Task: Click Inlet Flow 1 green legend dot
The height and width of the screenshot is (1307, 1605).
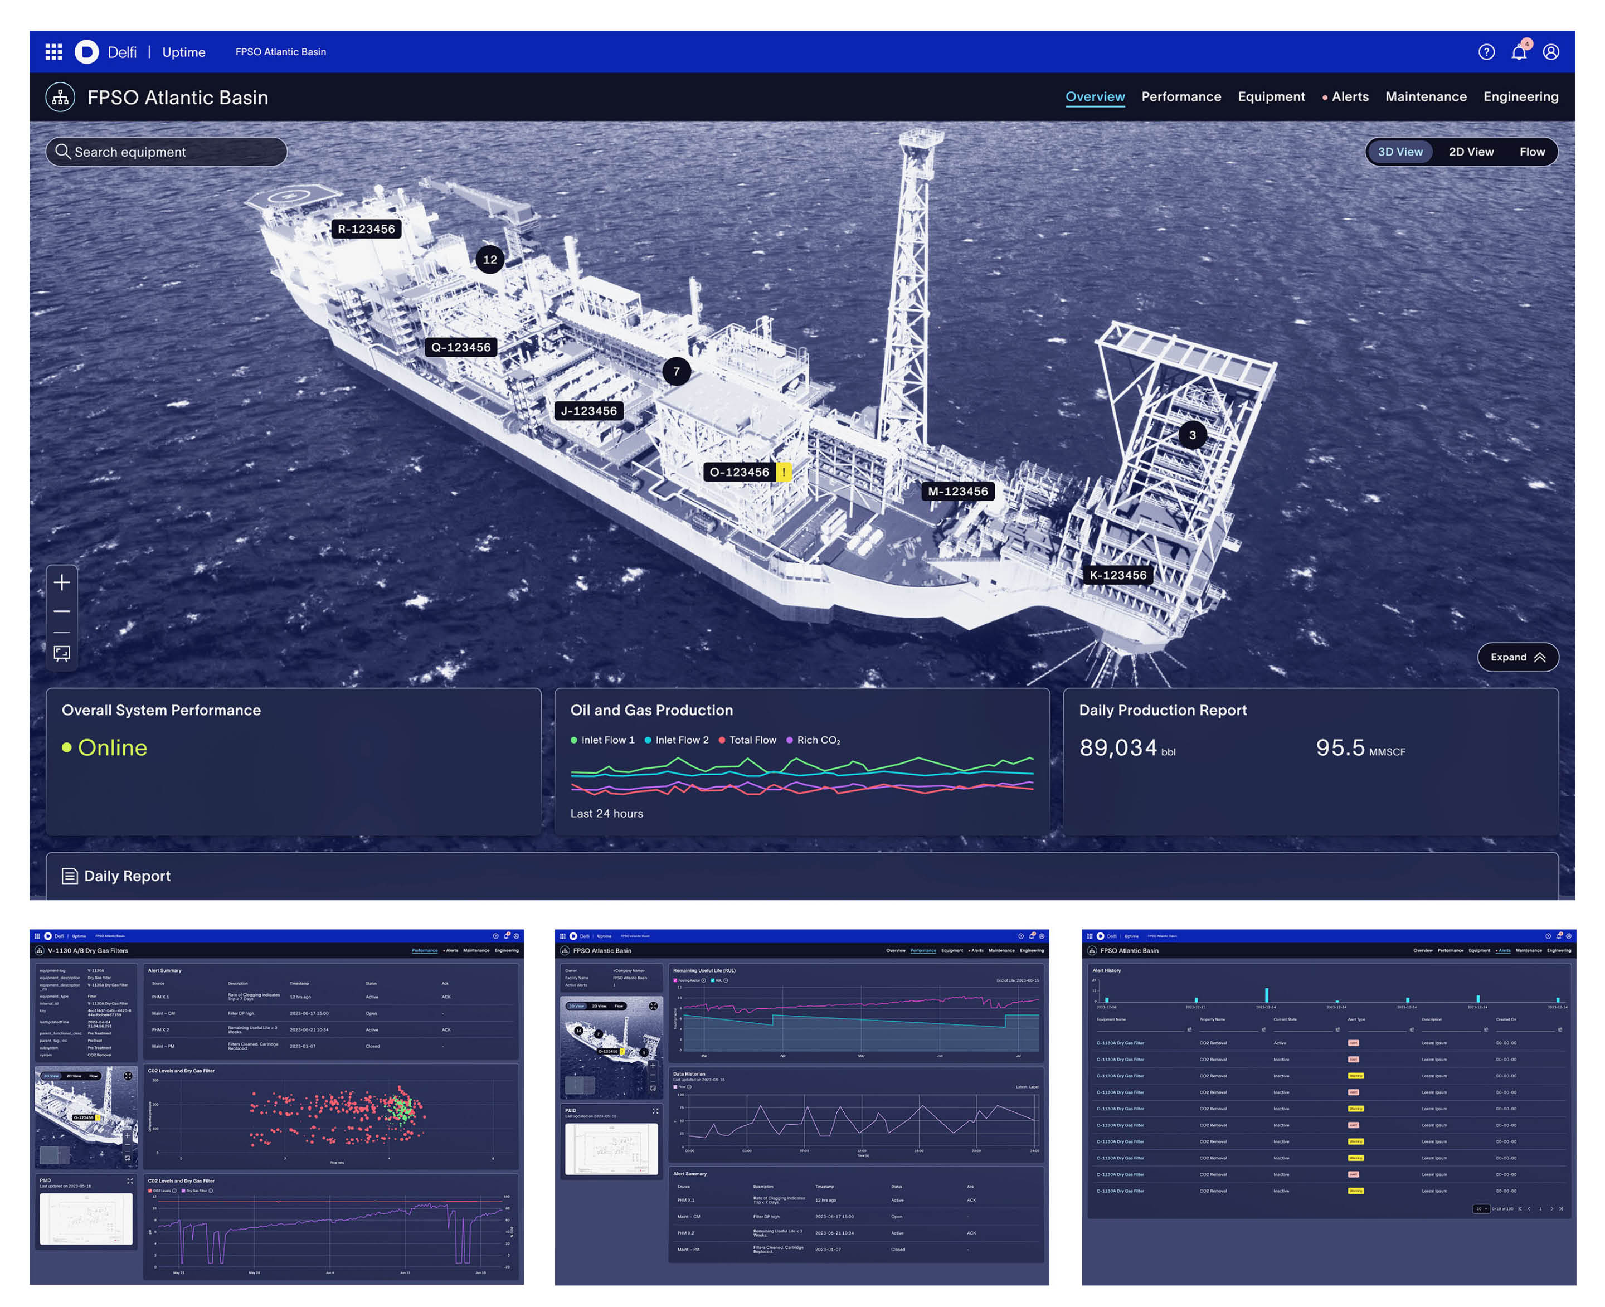Action: pos(573,740)
